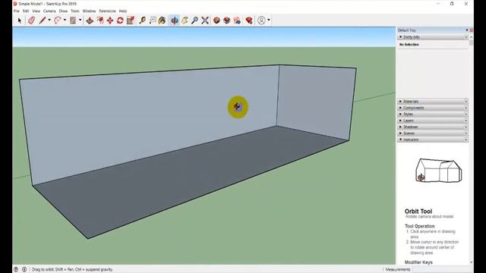Open the Extensions menu
Viewport: 486px width, 273px height.
tap(107, 11)
